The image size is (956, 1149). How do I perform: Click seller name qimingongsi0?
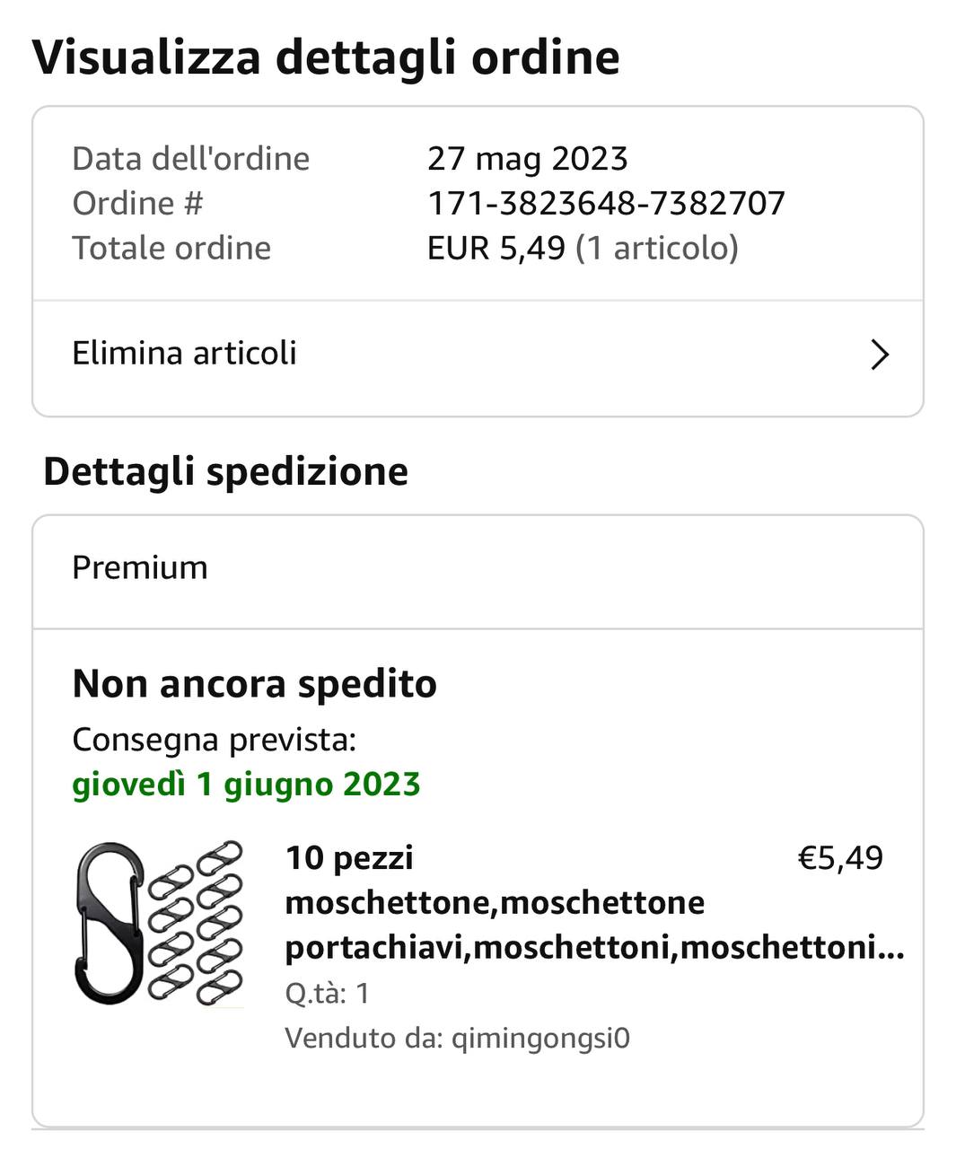[540, 1039]
